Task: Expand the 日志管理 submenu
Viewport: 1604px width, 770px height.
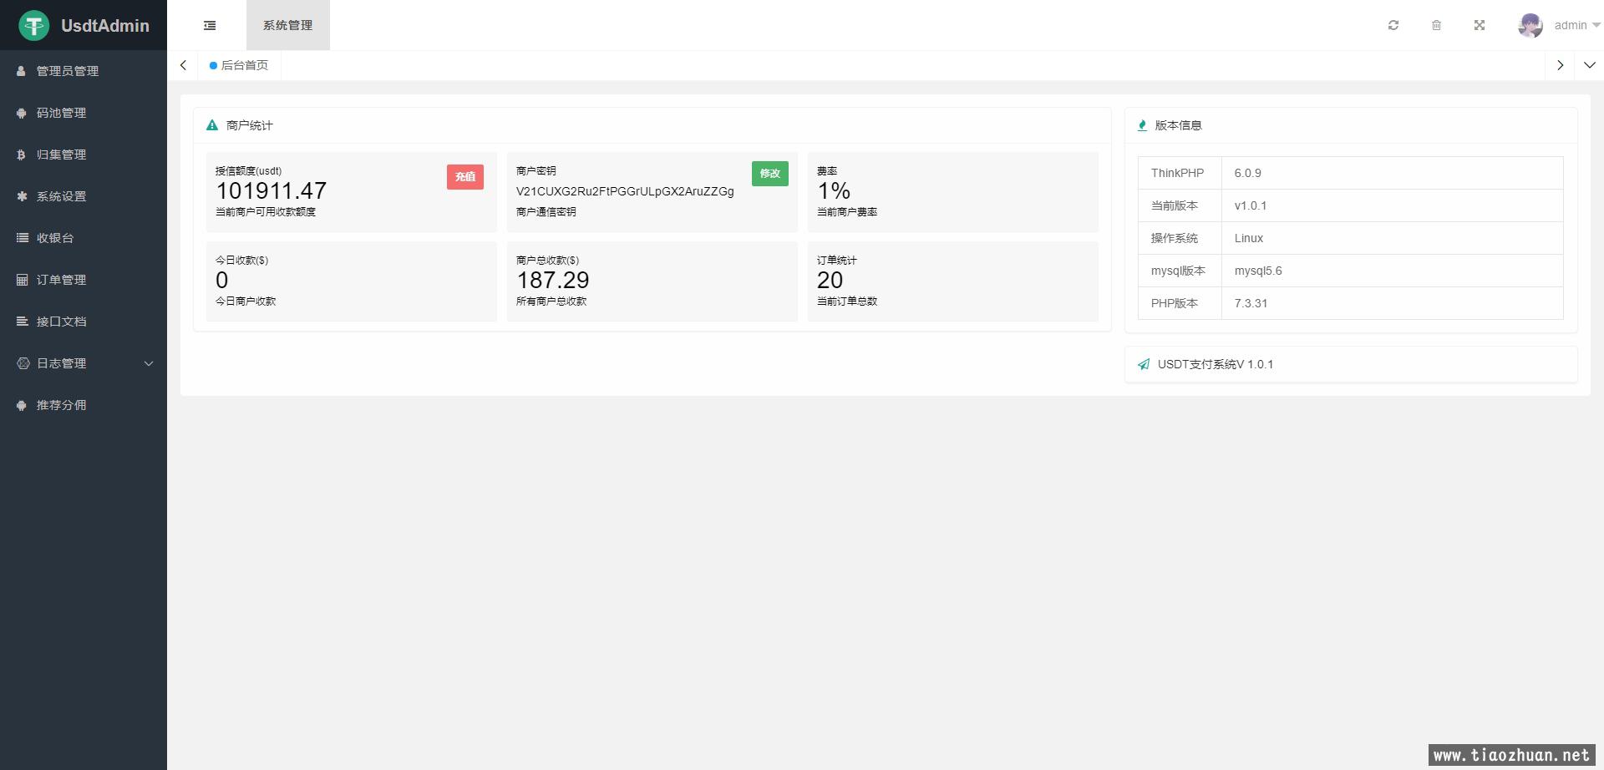Action: [x=84, y=363]
